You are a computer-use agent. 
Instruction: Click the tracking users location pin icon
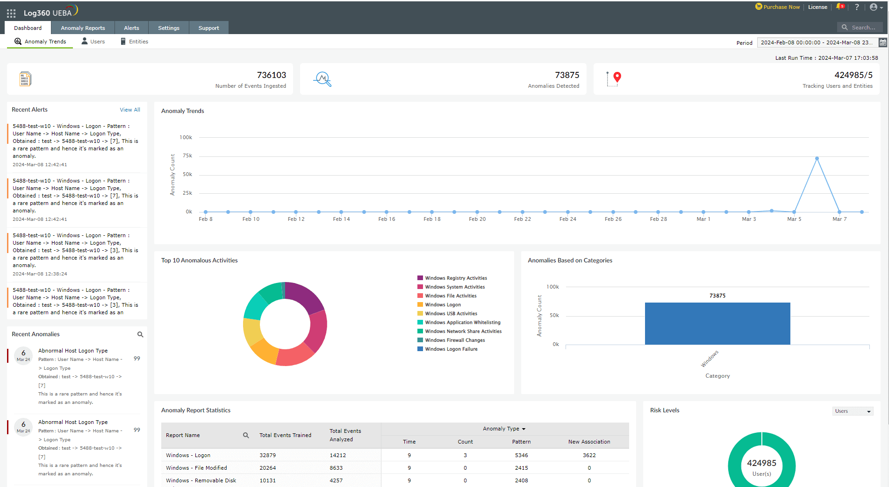pos(614,78)
